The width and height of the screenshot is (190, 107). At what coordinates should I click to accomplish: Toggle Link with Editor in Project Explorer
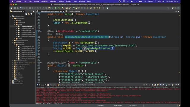(29, 14)
